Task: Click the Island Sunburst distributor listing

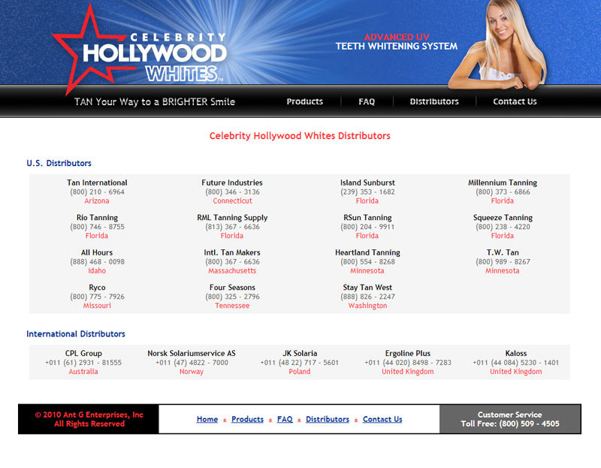Action: (x=367, y=183)
